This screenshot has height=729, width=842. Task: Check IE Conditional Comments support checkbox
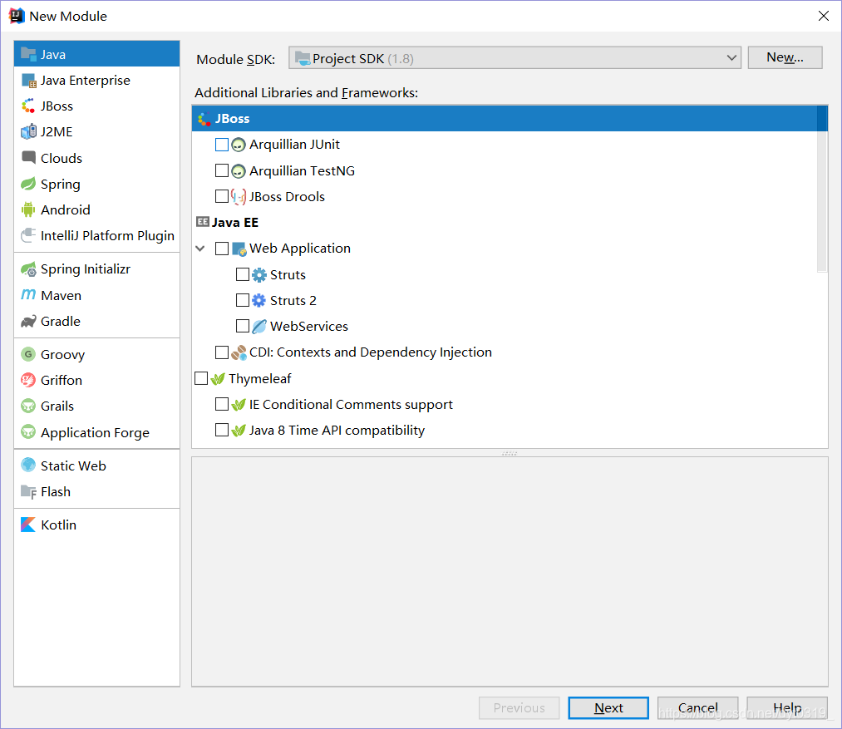(222, 404)
